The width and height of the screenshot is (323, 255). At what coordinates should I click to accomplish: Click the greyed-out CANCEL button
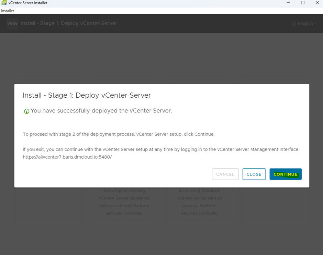pos(225,174)
